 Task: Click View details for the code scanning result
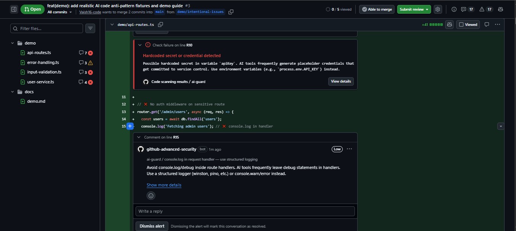coord(341,81)
